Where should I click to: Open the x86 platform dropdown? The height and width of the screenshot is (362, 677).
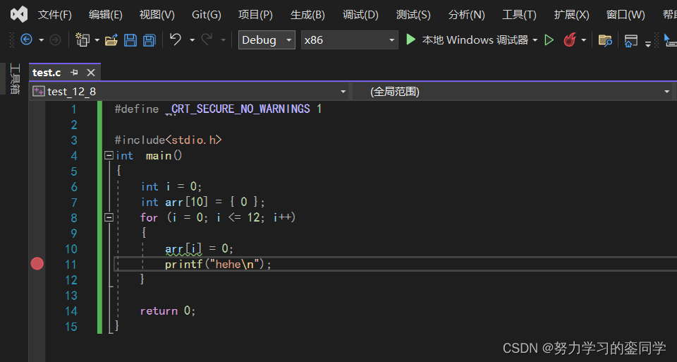[349, 40]
